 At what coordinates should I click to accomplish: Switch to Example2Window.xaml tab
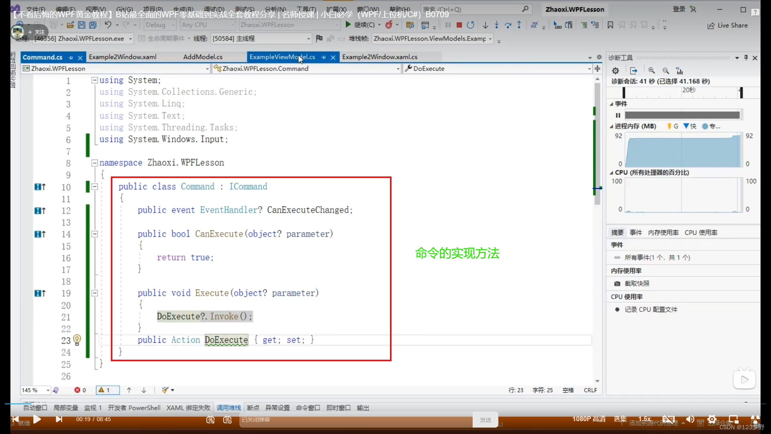point(122,57)
